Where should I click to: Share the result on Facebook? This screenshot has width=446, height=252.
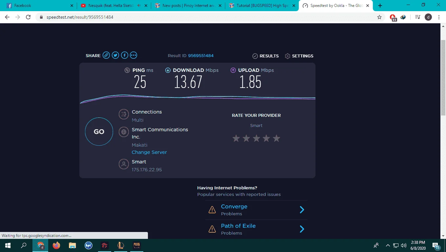(125, 55)
